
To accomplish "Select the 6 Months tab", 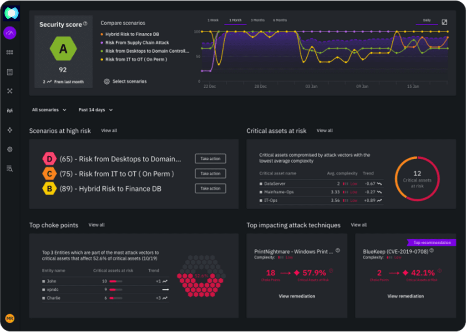I will coord(280,20).
